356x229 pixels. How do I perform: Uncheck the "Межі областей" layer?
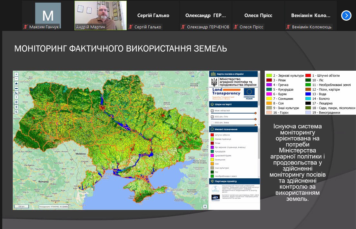tap(212, 111)
